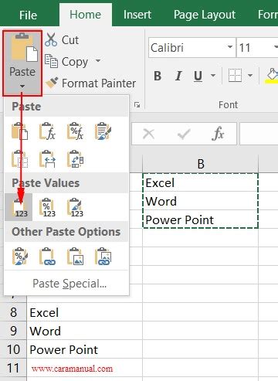Select Values & Number Formatting paste
The width and height of the screenshot is (278, 381).
[x=47, y=207]
